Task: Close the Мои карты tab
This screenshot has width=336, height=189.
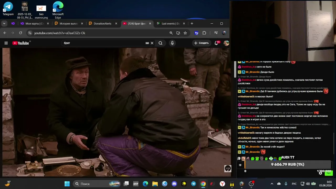Action: coord(48,23)
